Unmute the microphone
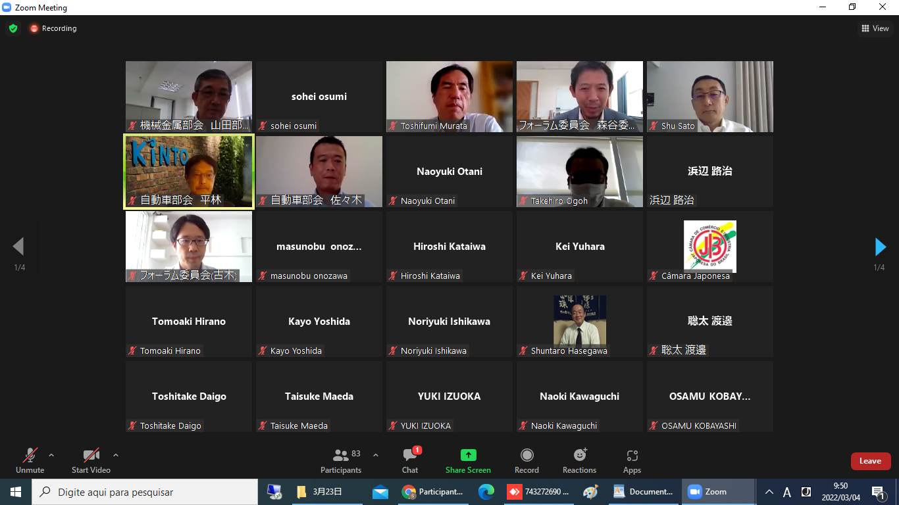899x505 pixels. 30,460
